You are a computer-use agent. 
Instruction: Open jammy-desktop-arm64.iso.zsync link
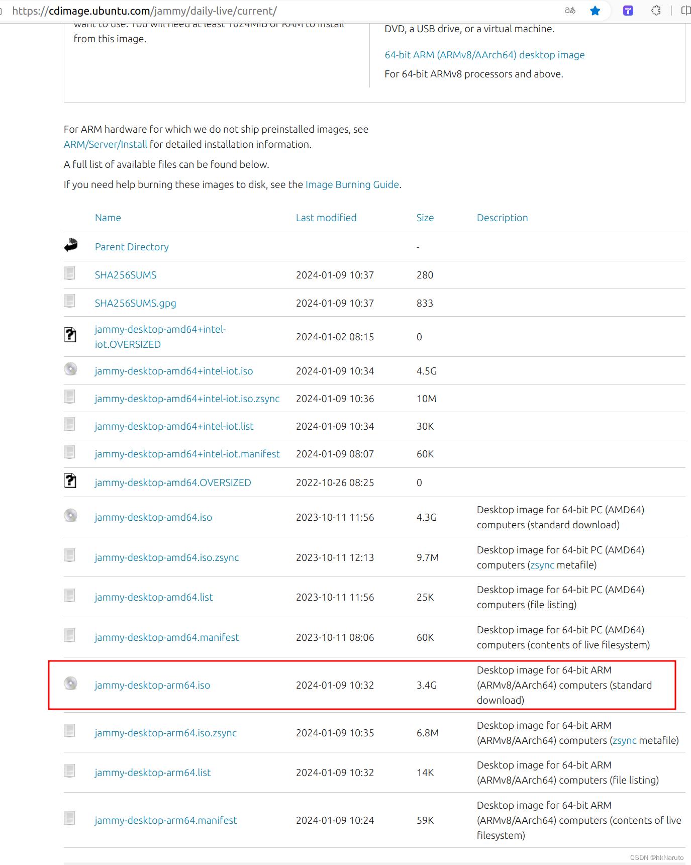pyautogui.click(x=166, y=733)
